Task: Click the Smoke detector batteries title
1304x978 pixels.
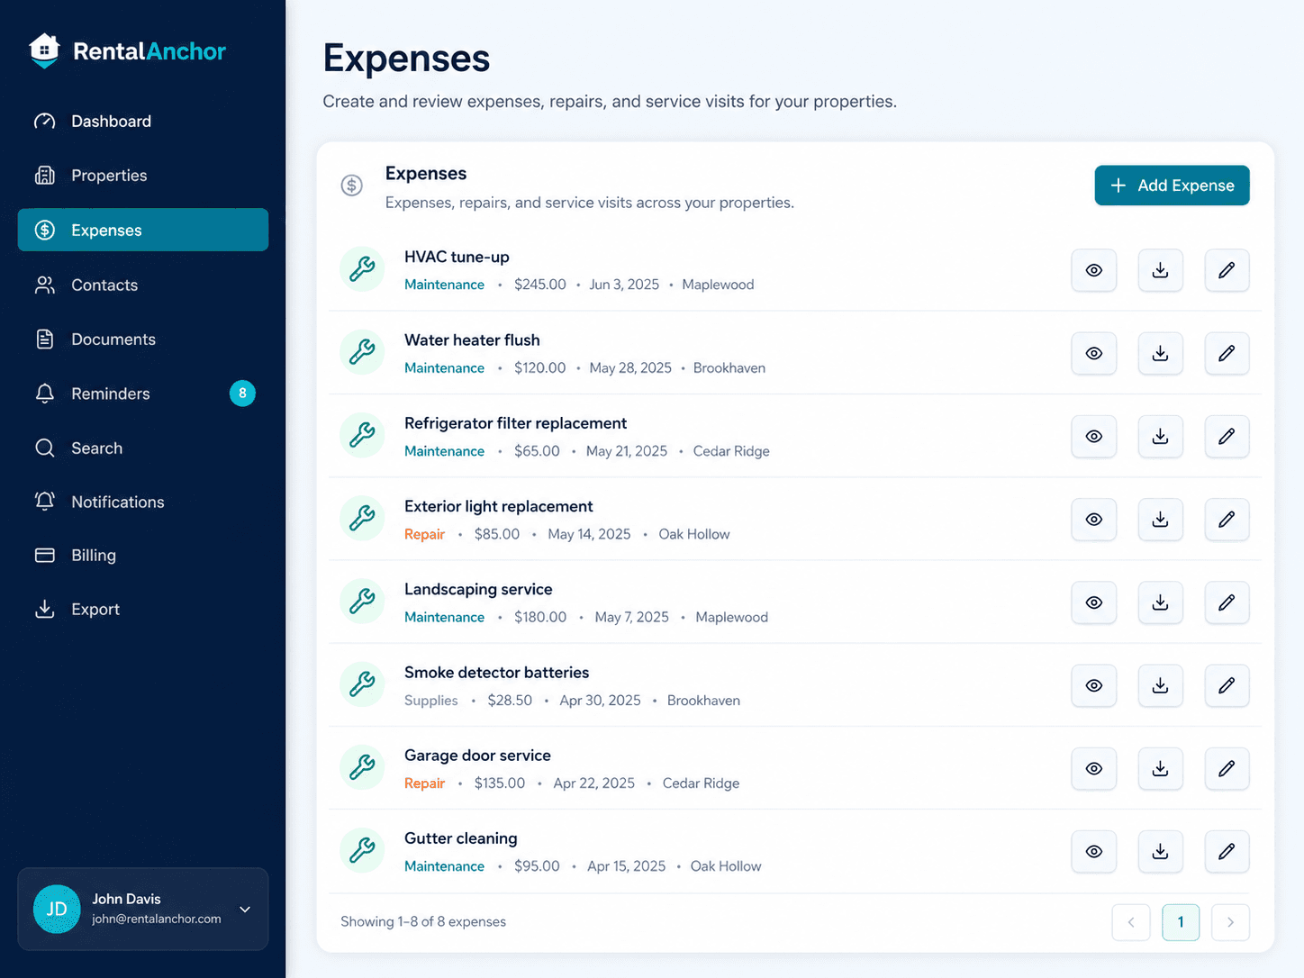Action: pos(496,672)
